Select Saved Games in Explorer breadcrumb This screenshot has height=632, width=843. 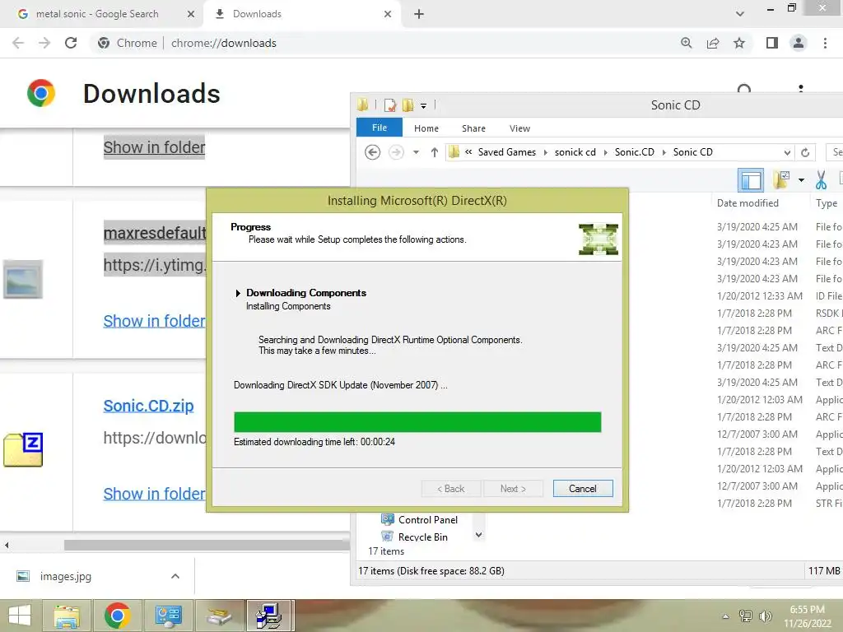507,152
